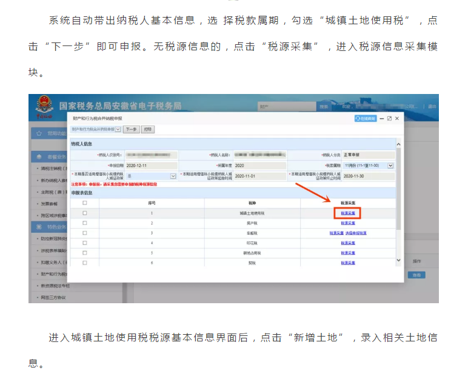Click the 耕地占用税 tax name cell
Viewport: 468px width, 379px height.
click(x=252, y=253)
